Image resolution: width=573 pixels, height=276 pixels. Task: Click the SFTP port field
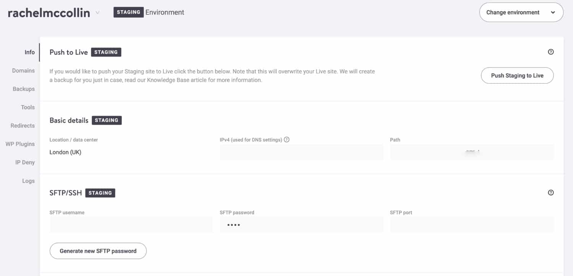click(472, 225)
